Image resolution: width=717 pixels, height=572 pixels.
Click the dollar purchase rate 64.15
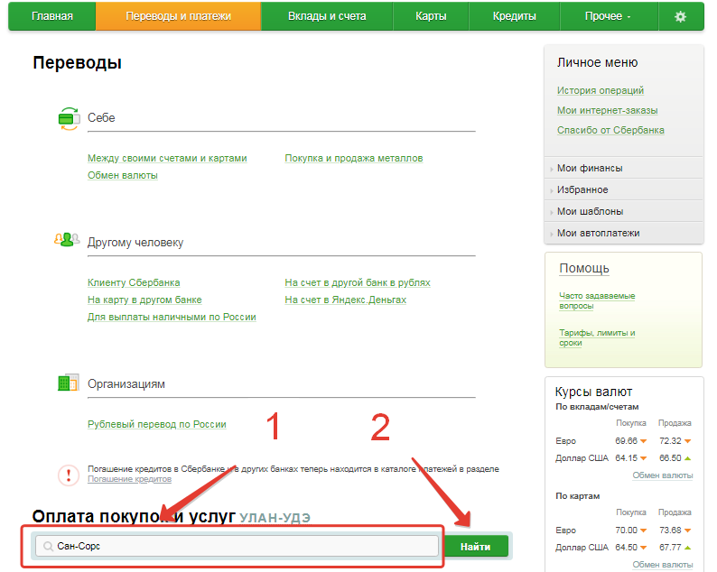pyautogui.click(x=626, y=457)
